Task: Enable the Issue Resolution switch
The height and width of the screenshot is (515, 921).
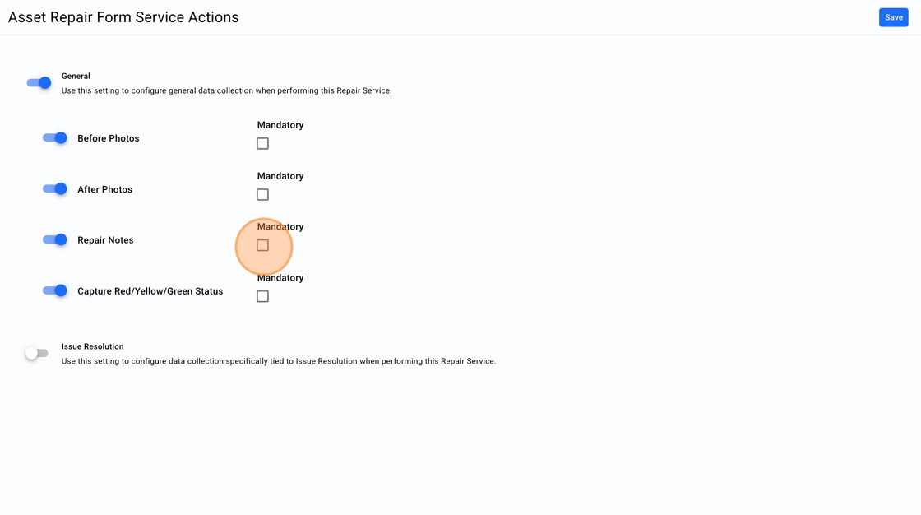Action: [x=37, y=353]
